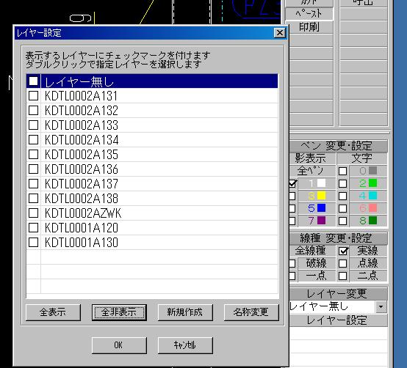
Task: Check the KDTL0002A136 layer checkbox
Action: 33,169
